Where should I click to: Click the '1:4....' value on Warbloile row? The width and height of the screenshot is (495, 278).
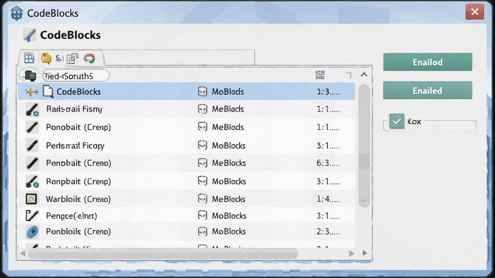click(328, 199)
